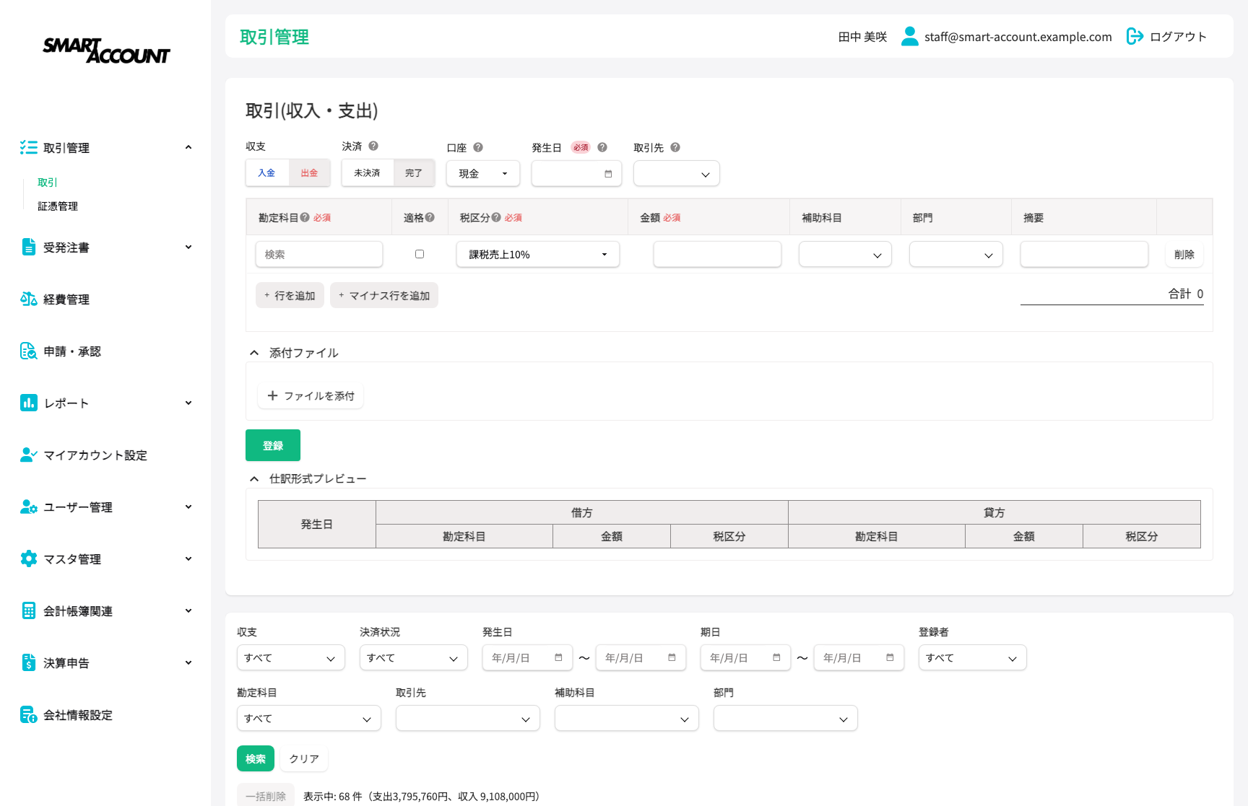Click the 決算申告 document icon
This screenshot has height=806, width=1248.
[29, 662]
